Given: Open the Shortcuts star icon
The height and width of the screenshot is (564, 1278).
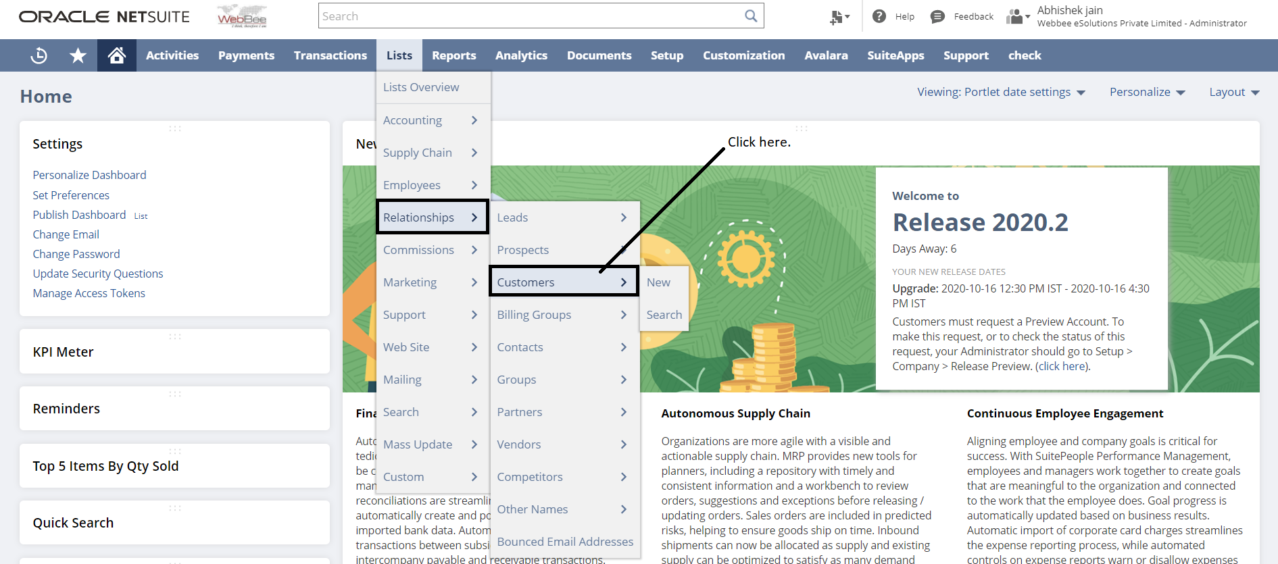Looking at the screenshot, I should point(78,55).
